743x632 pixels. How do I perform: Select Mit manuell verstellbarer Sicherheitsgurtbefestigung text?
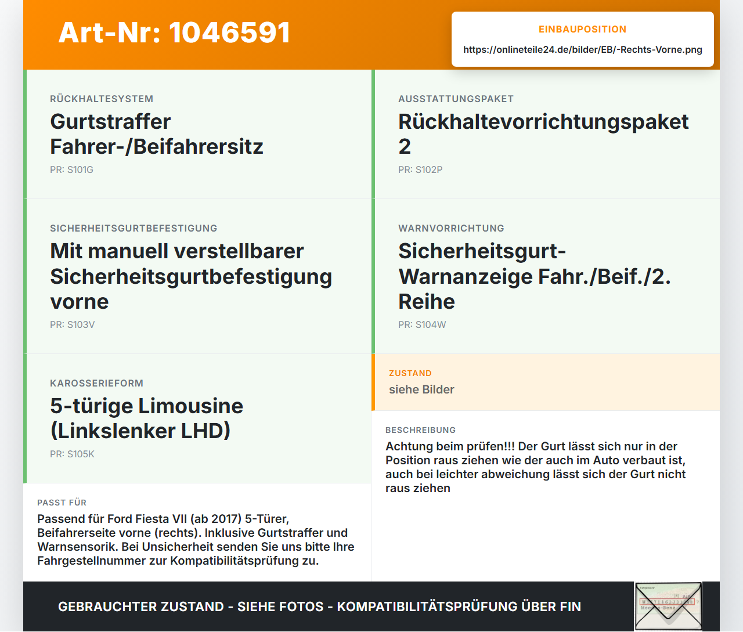point(191,276)
